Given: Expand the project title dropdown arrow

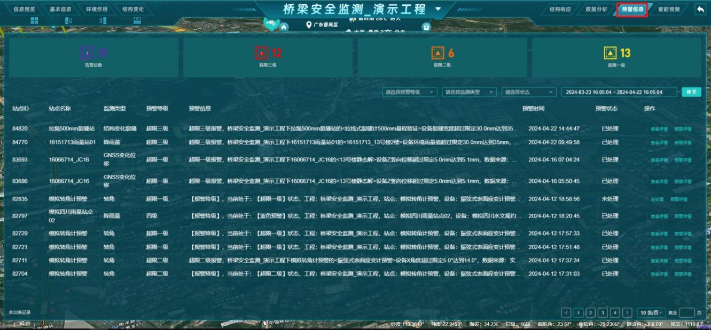Looking at the screenshot, I should click(x=439, y=9).
